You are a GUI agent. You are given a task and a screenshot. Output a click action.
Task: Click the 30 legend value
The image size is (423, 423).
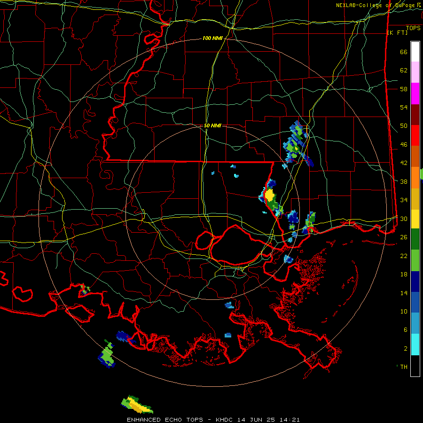pos(404,219)
